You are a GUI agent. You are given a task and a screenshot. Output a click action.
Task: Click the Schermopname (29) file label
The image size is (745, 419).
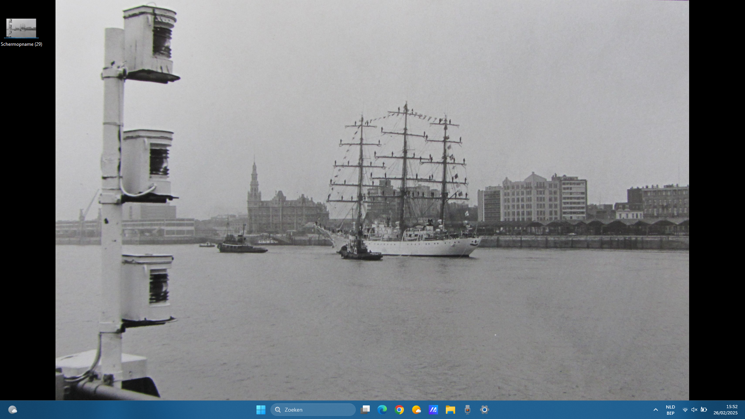(21, 44)
